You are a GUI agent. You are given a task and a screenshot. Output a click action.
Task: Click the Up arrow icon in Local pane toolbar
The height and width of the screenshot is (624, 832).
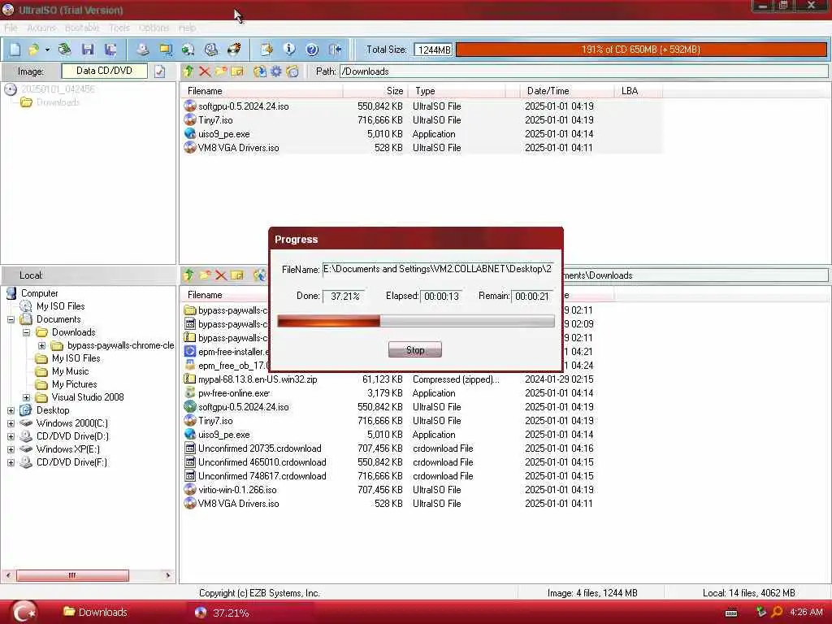tap(188, 275)
